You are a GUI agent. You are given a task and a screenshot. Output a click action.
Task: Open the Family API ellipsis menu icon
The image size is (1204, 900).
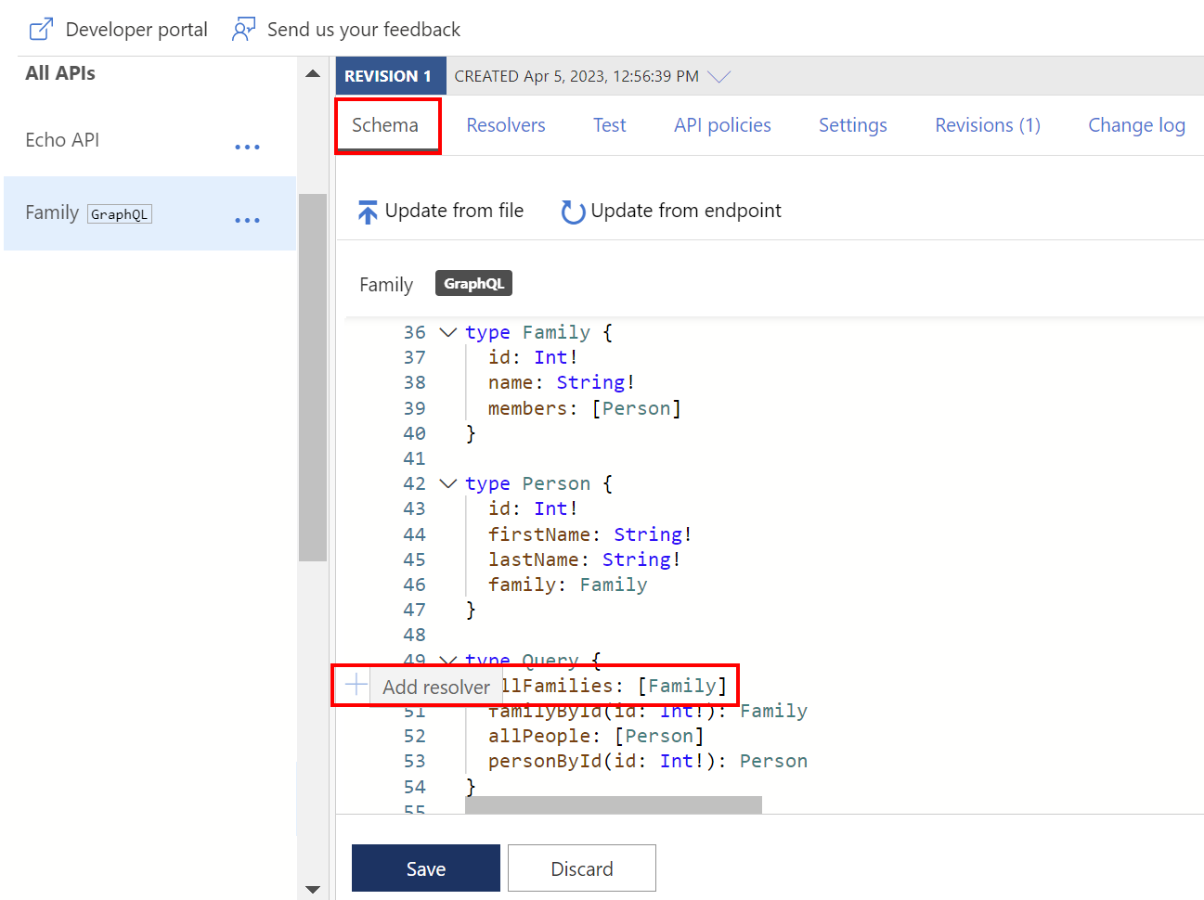[x=248, y=220]
